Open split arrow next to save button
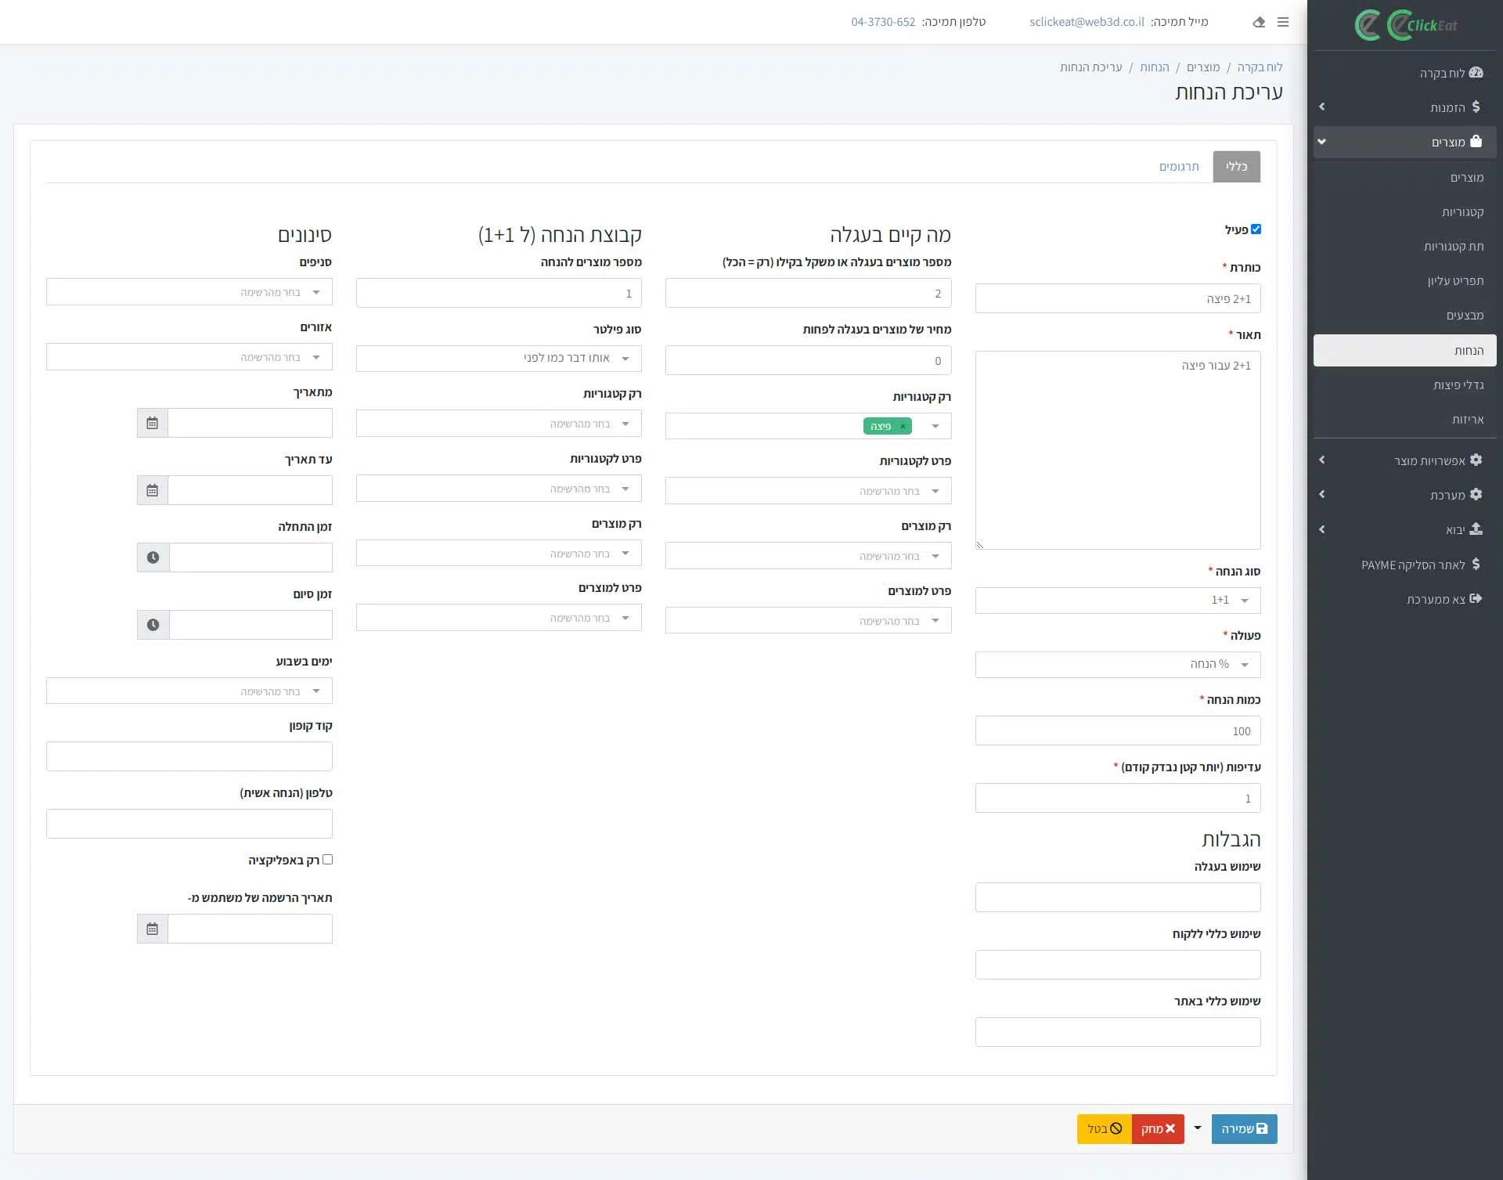1503x1180 pixels. 1197,1128
